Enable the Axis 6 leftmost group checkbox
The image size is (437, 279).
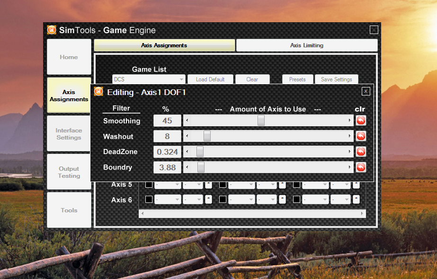coord(149,200)
